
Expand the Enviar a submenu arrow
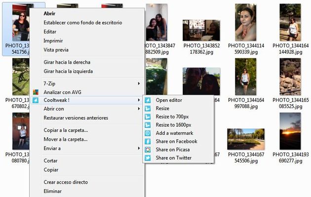click(139, 149)
